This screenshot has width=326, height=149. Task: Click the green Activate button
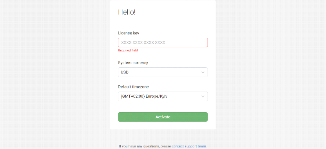(163, 117)
